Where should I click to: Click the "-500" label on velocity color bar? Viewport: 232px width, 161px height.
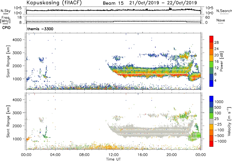[x=220, y=136]
